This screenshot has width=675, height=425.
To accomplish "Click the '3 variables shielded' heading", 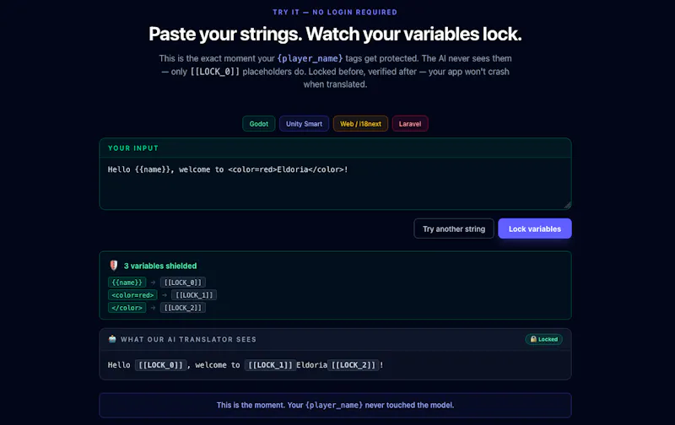I will [160, 266].
